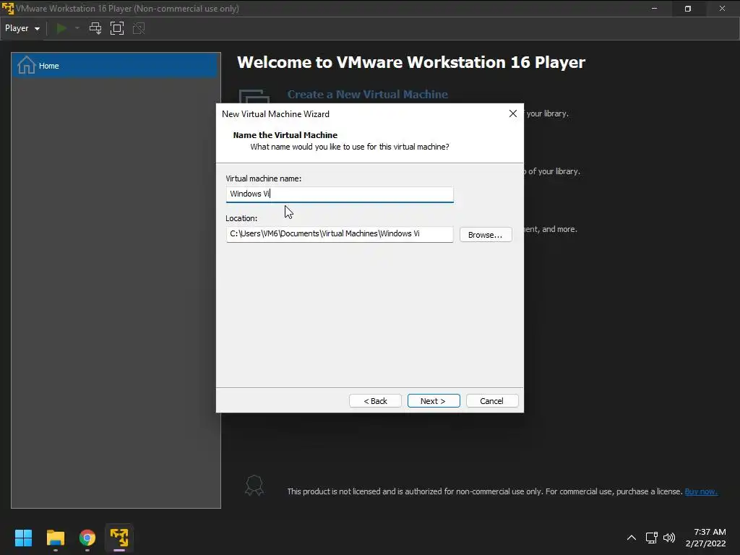This screenshot has width=740, height=555.
Task: Click Send Ctrl+Alt+Del toolbar icon
Action: coord(95,28)
